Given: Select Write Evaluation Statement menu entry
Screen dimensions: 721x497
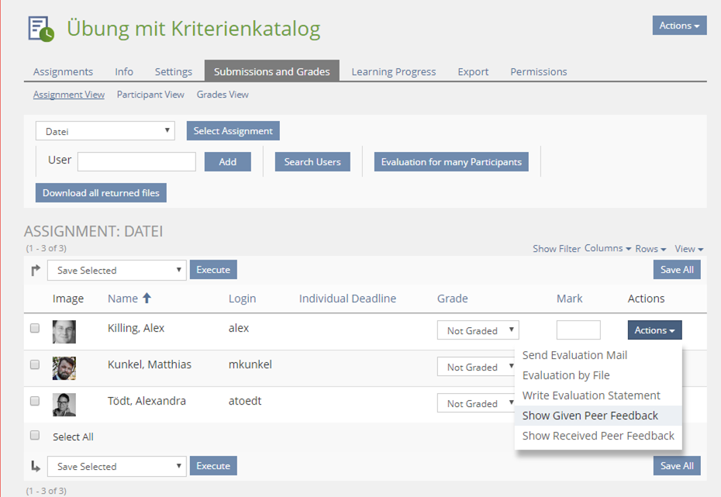Looking at the screenshot, I should [x=591, y=395].
